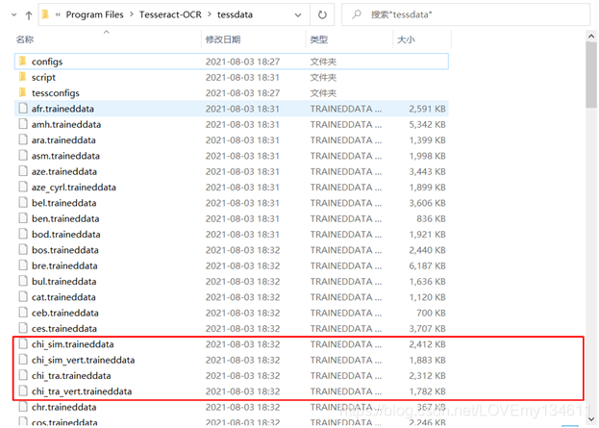Viewport: 599px width, 428px height.
Task: Click the back history small chevron
Action: [14, 15]
